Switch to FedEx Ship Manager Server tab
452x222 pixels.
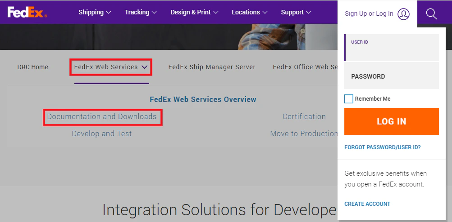pyautogui.click(x=211, y=67)
